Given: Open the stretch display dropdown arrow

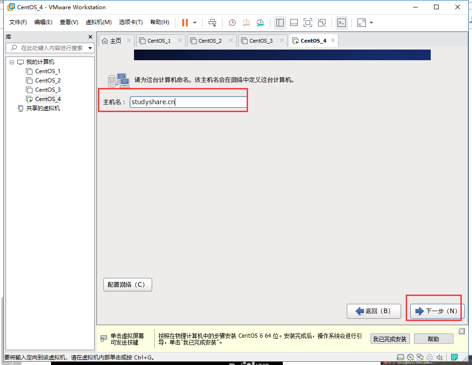Looking at the screenshot, I should pyautogui.click(x=371, y=23).
